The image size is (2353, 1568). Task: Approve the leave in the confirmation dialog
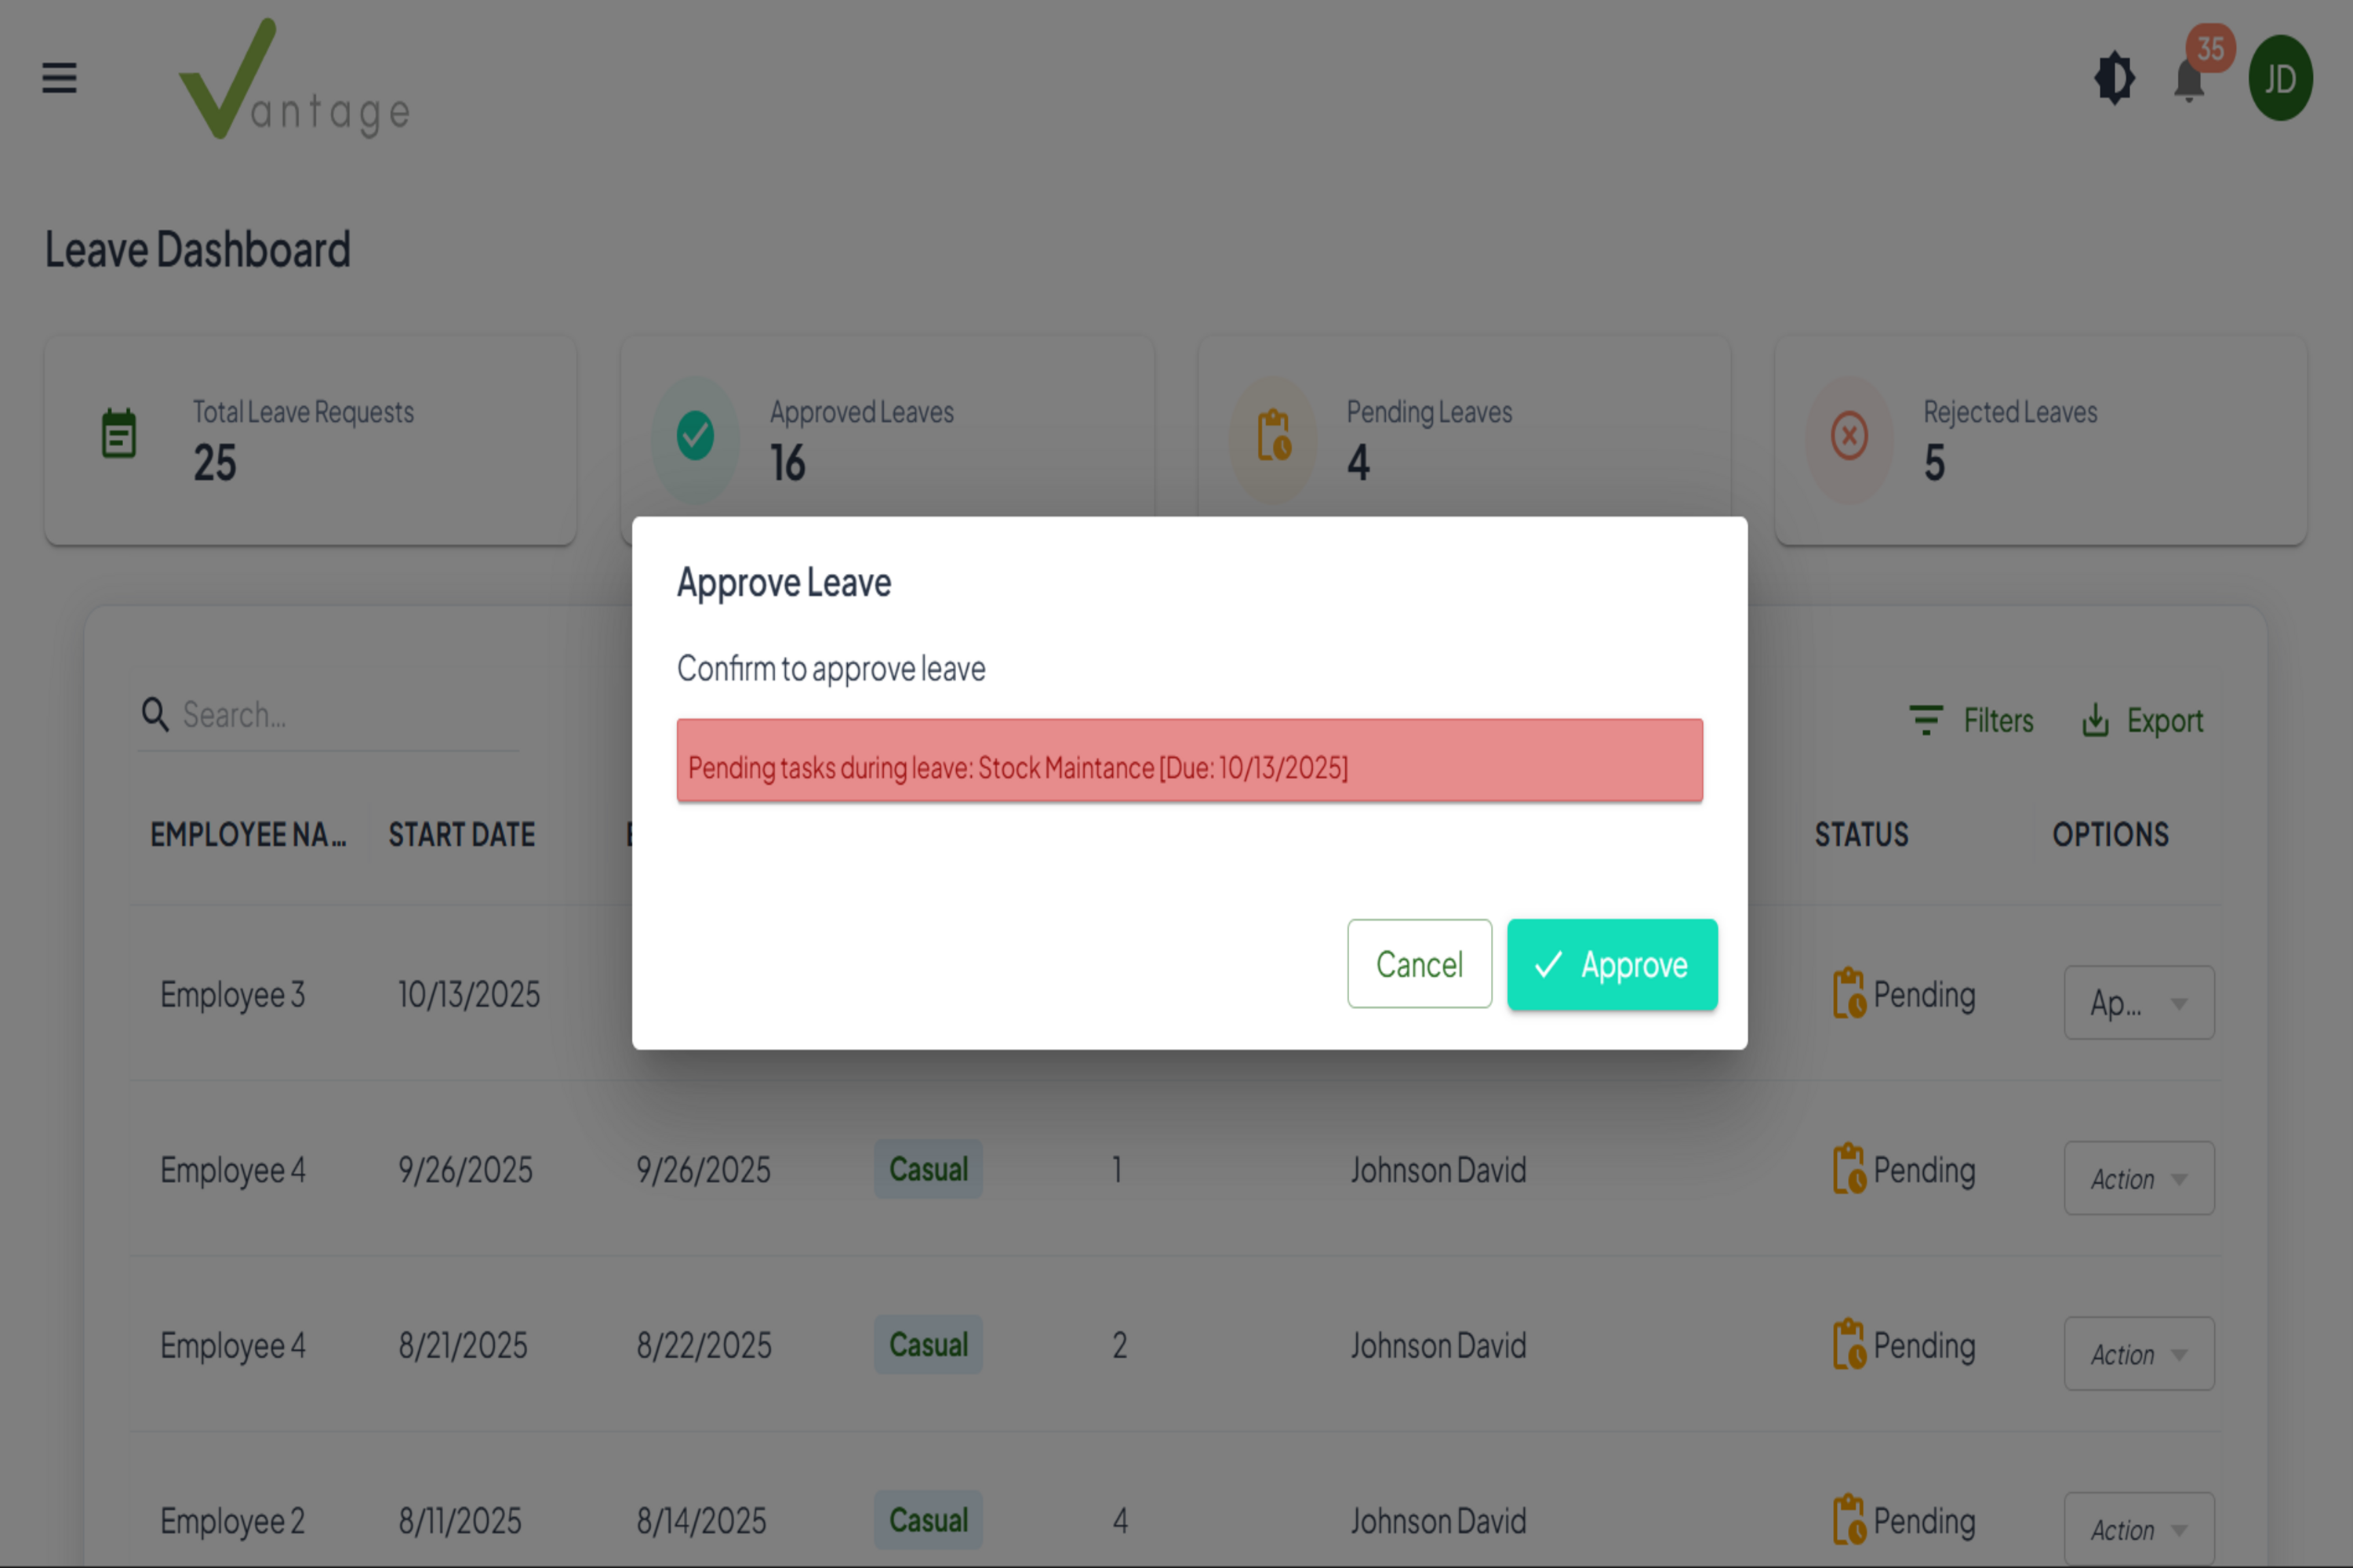point(1612,963)
